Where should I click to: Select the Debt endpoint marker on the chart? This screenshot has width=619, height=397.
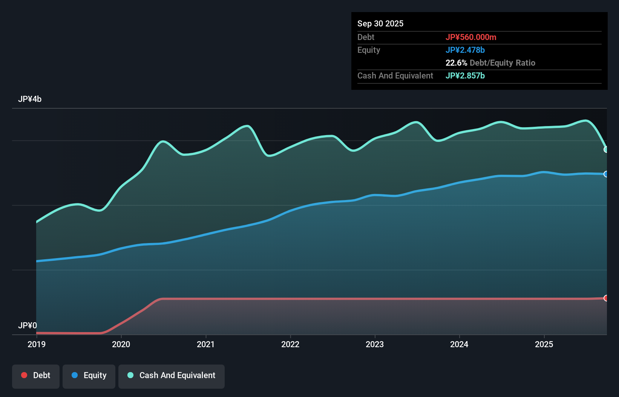606,298
